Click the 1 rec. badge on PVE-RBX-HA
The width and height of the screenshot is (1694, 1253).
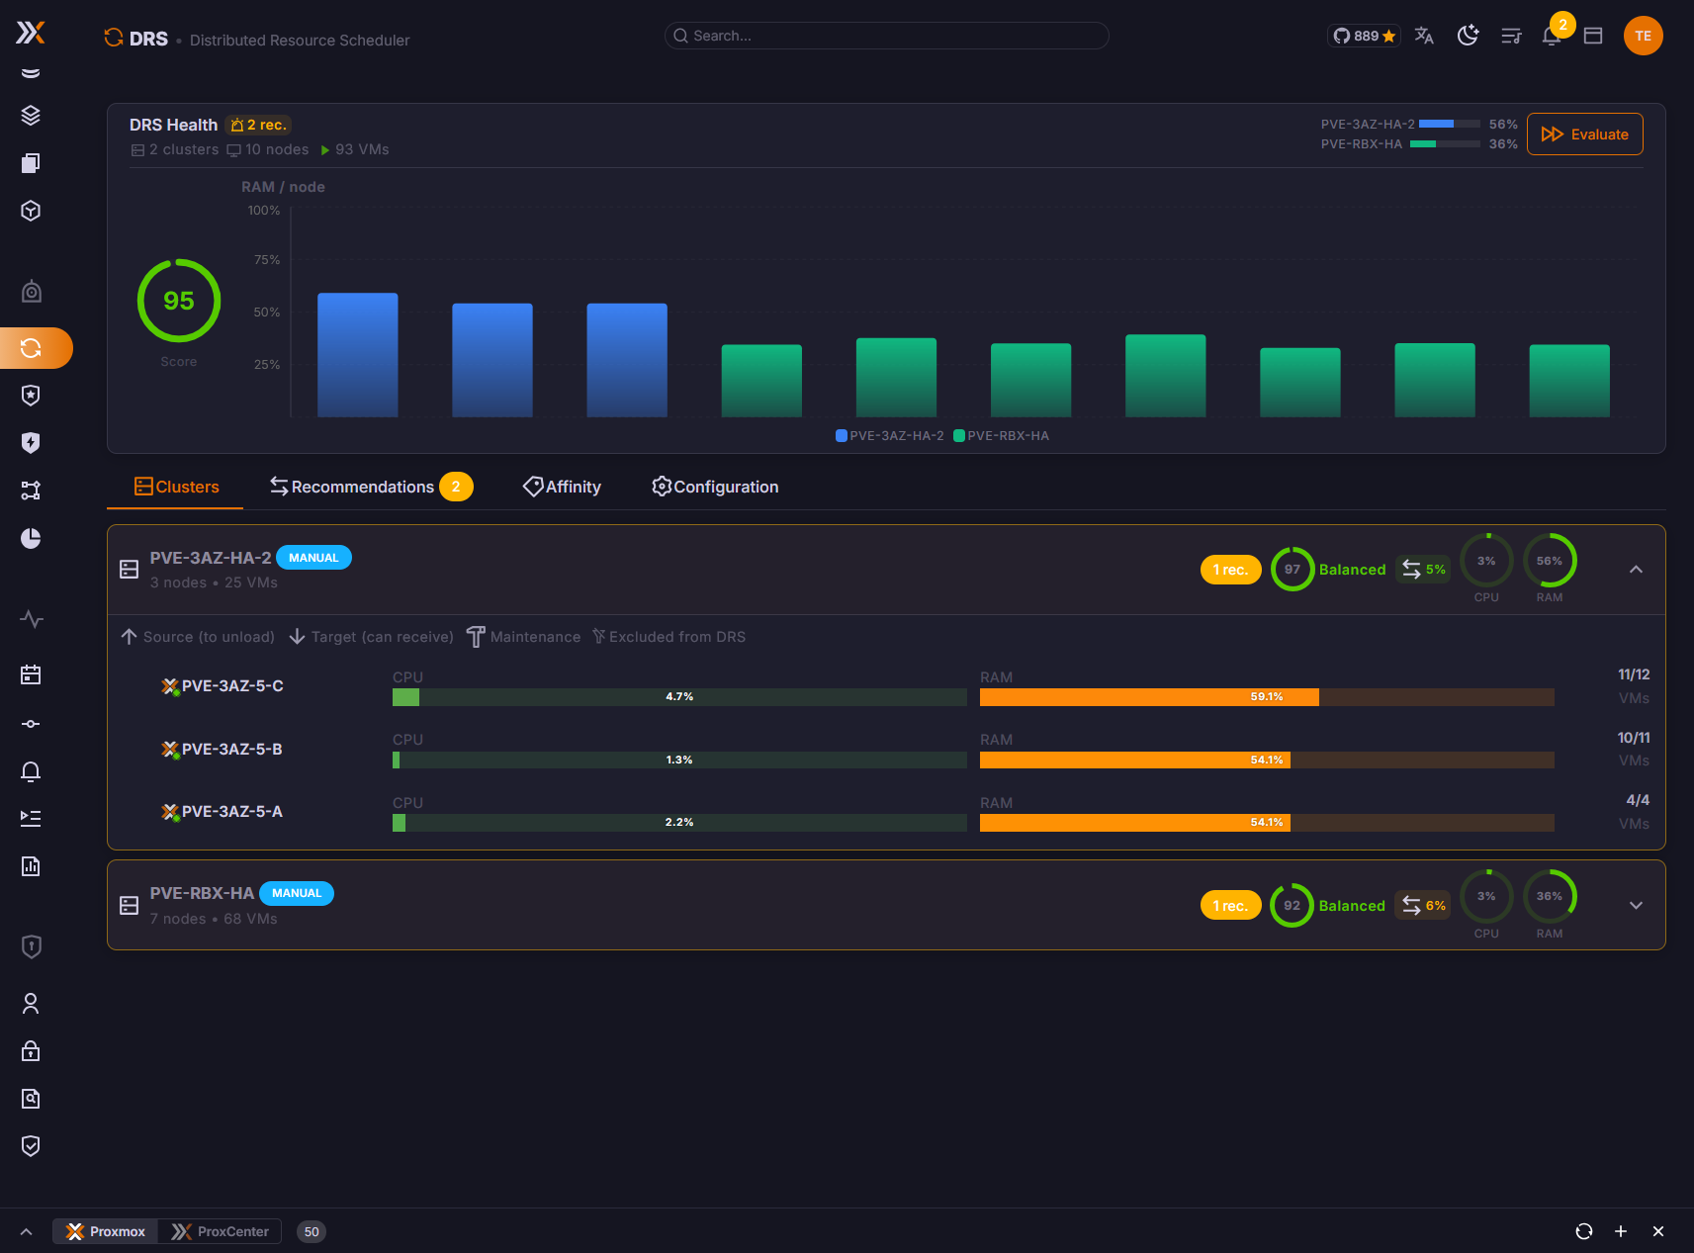[x=1230, y=906]
